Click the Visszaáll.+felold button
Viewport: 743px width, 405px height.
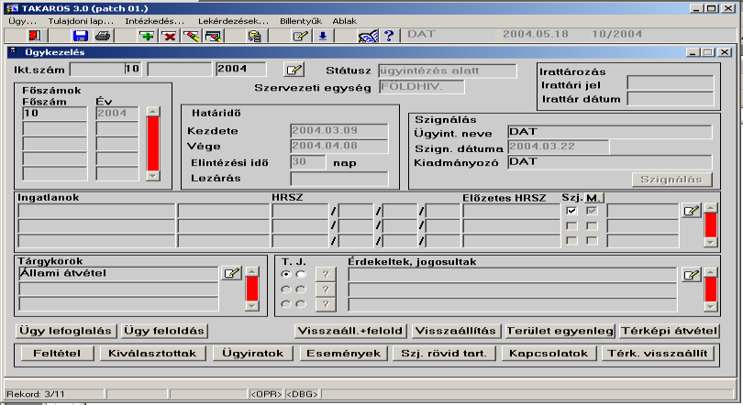pyautogui.click(x=350, y=331)
